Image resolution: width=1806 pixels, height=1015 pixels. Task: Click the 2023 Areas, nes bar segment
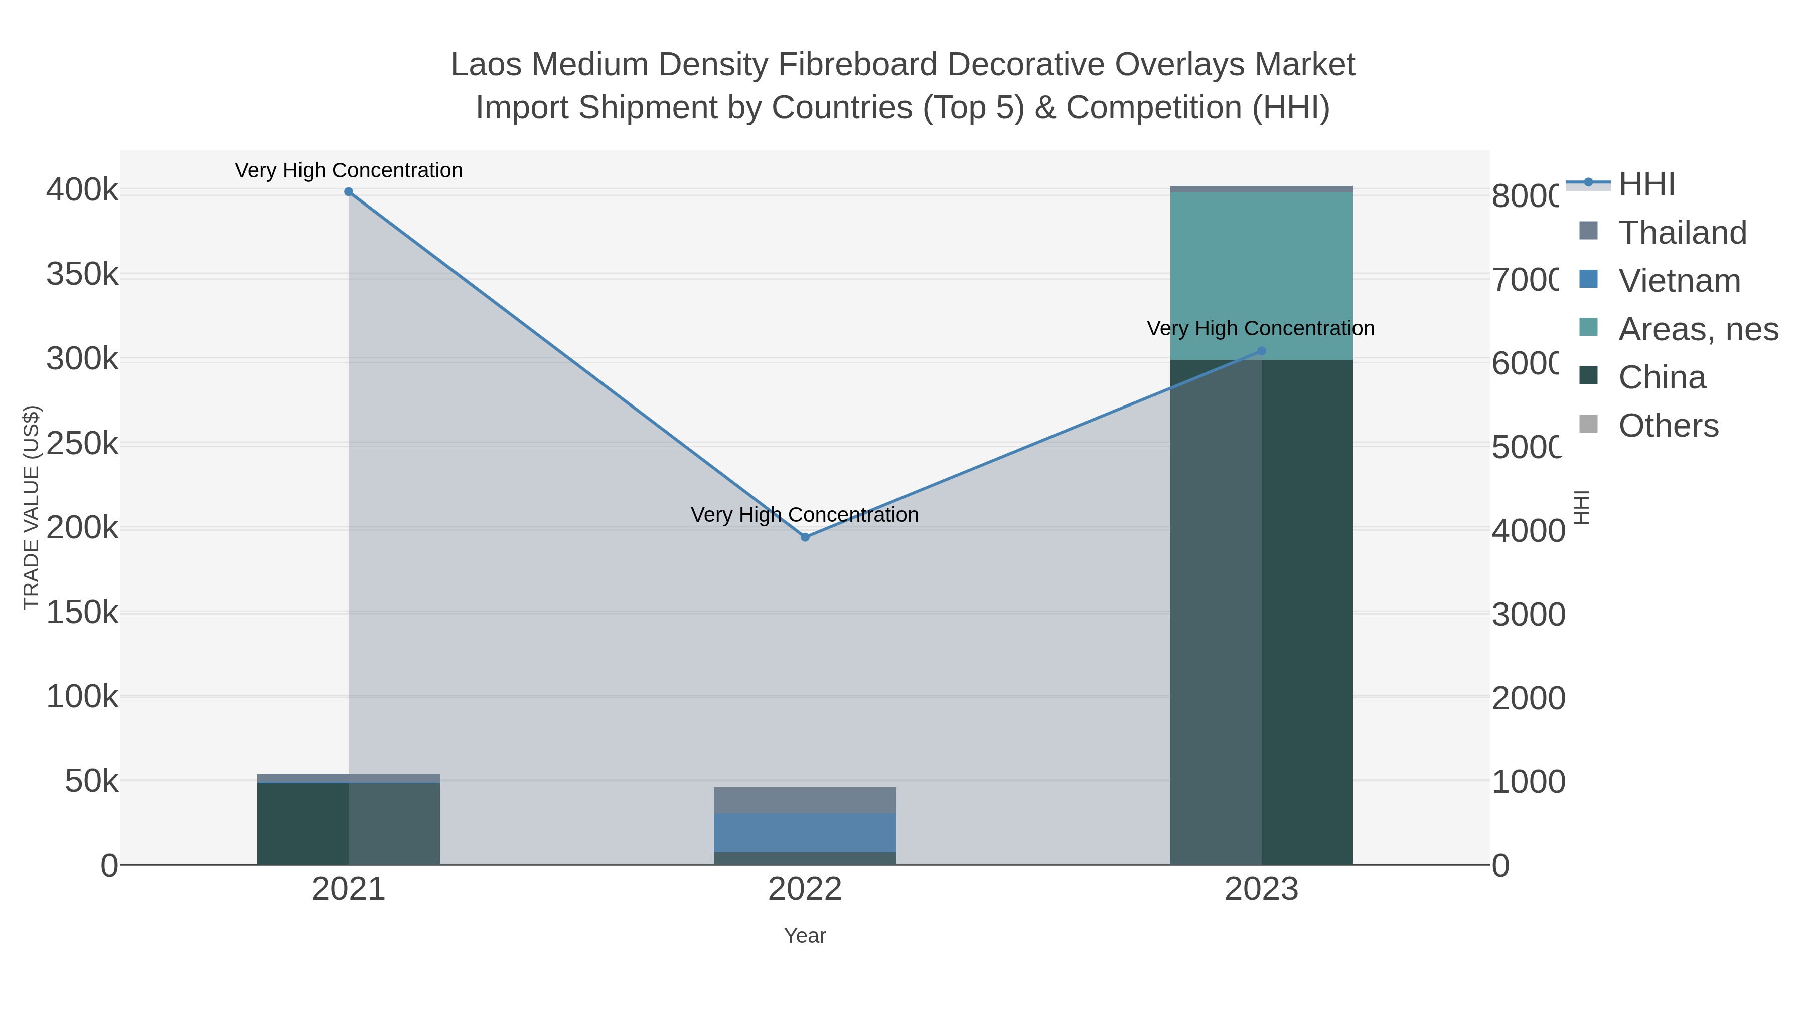tap(1261, 276)
